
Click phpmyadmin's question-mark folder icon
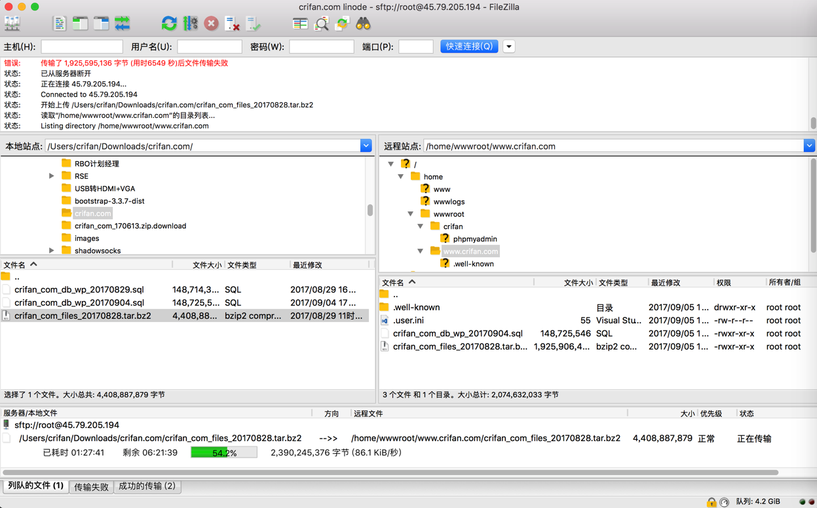(445, 238)
